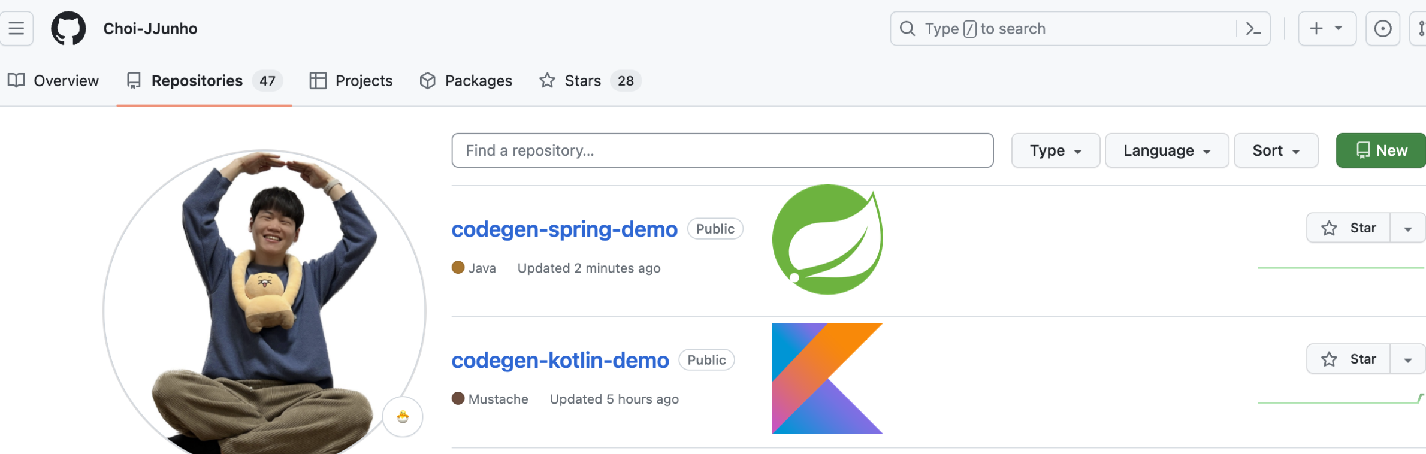Image resolution: width=1426 pixels, height=454 pixels.
Task: Open the command palette icon
Action: coord(1253,29)
